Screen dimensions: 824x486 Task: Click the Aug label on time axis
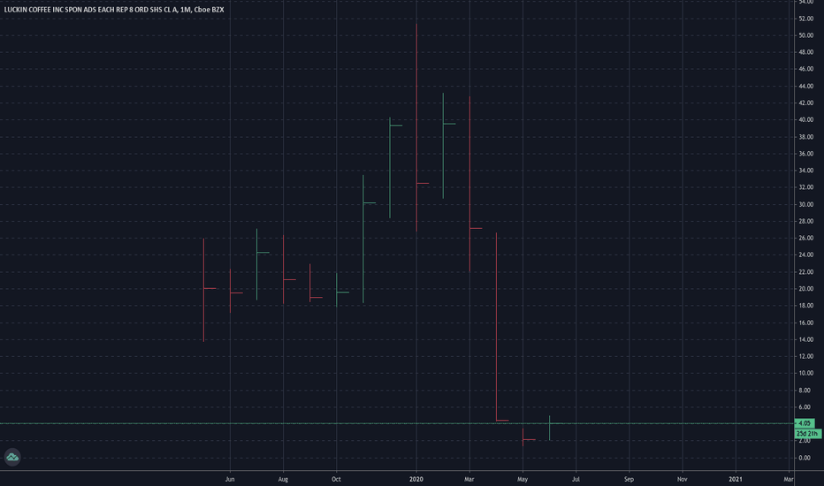(283, 479)
